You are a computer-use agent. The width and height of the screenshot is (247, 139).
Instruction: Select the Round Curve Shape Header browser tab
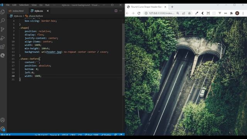tap(147, 7)
